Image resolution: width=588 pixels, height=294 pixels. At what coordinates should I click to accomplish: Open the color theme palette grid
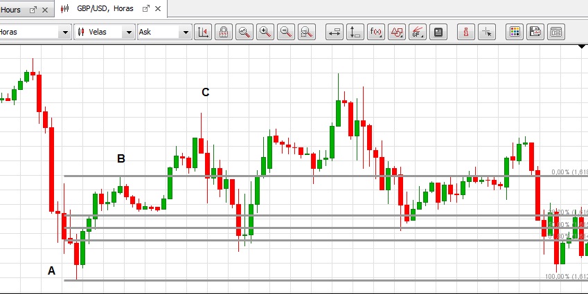[515, 32]
